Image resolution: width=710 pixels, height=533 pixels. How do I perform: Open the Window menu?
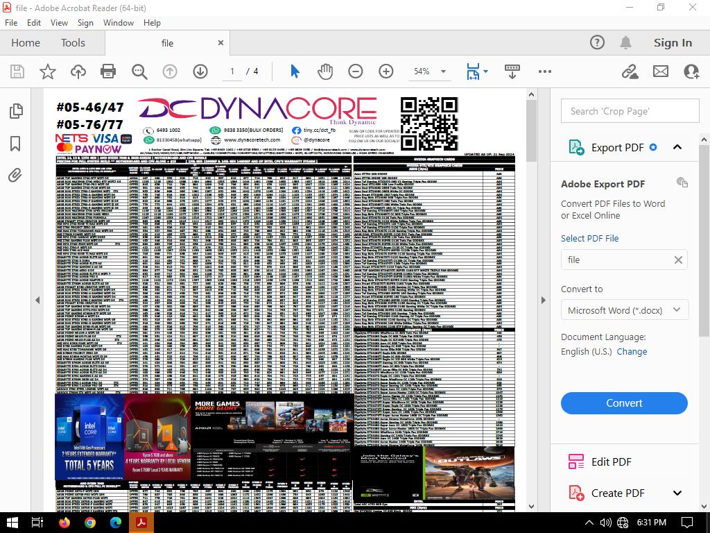coord(119,22)
